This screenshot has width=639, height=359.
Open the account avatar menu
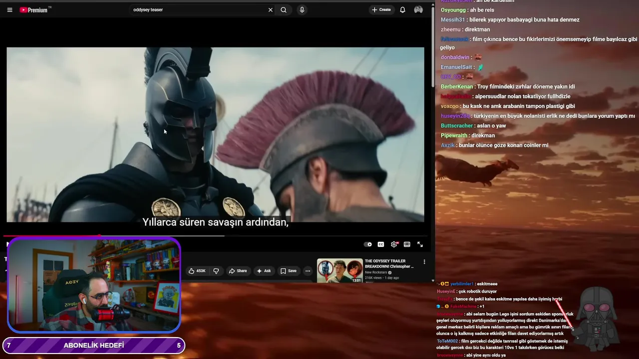[x=418, y=9]
